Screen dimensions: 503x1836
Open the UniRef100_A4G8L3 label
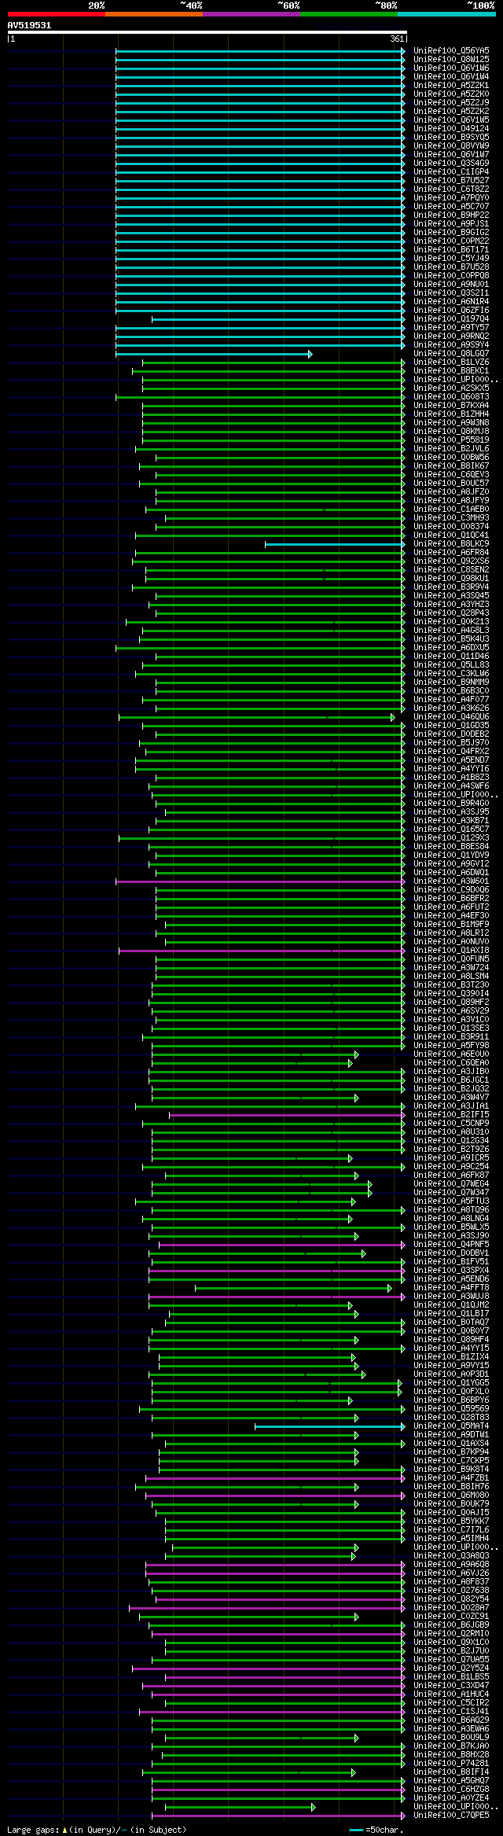tap(451, 631)
